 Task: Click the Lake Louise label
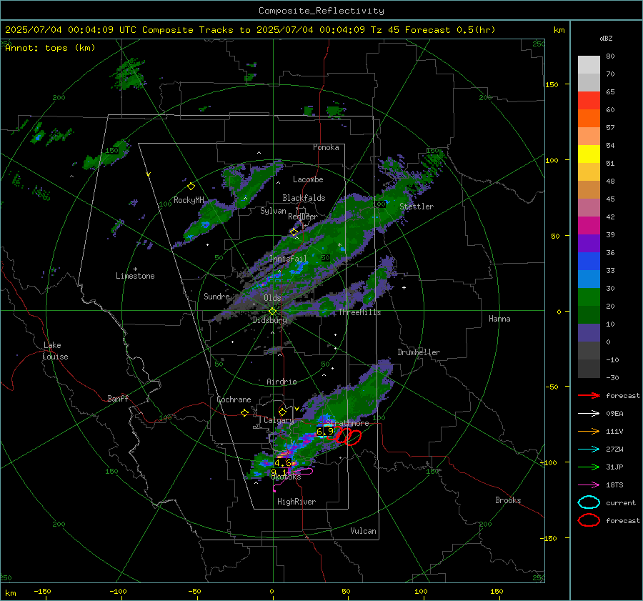[55, 351]
